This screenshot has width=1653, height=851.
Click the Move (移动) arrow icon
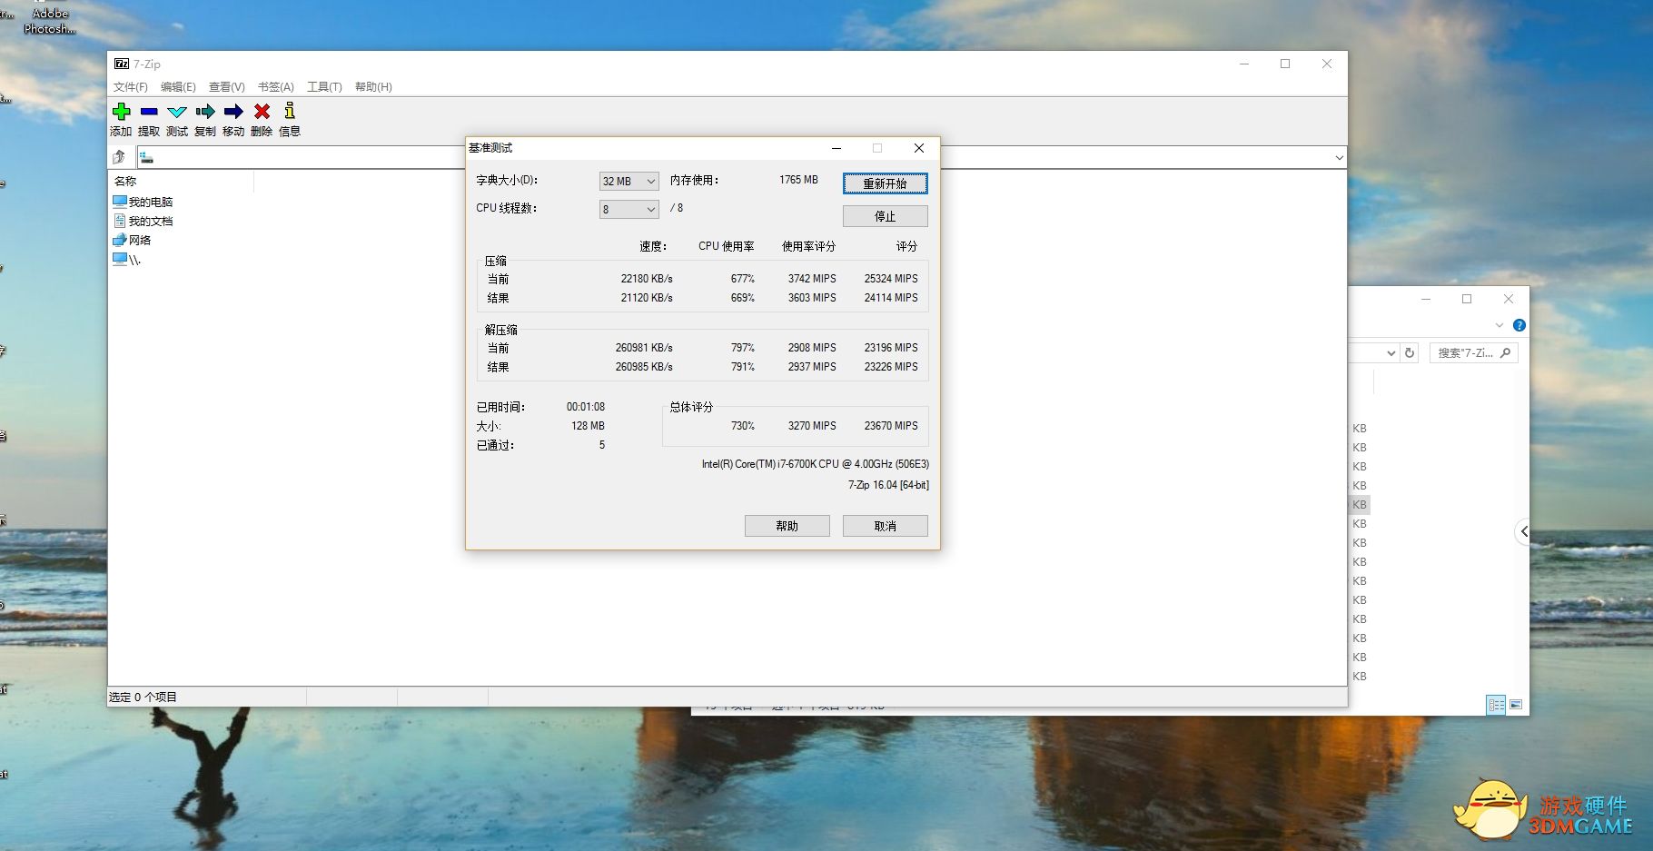click(x=233, y=112)
